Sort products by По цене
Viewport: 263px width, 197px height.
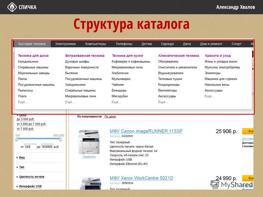(110, 117)
